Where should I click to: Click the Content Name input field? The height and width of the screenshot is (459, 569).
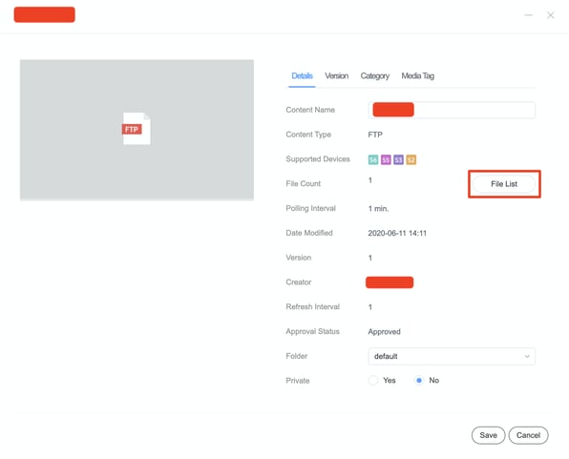pyautogui.click(x=452, y=110)
